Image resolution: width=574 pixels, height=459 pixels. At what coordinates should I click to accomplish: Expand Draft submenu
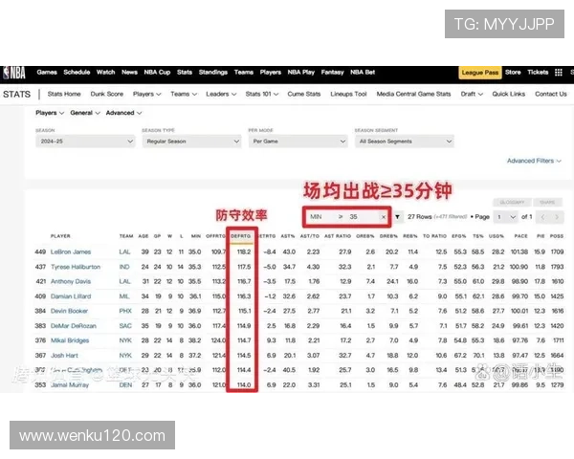(472, 94)
